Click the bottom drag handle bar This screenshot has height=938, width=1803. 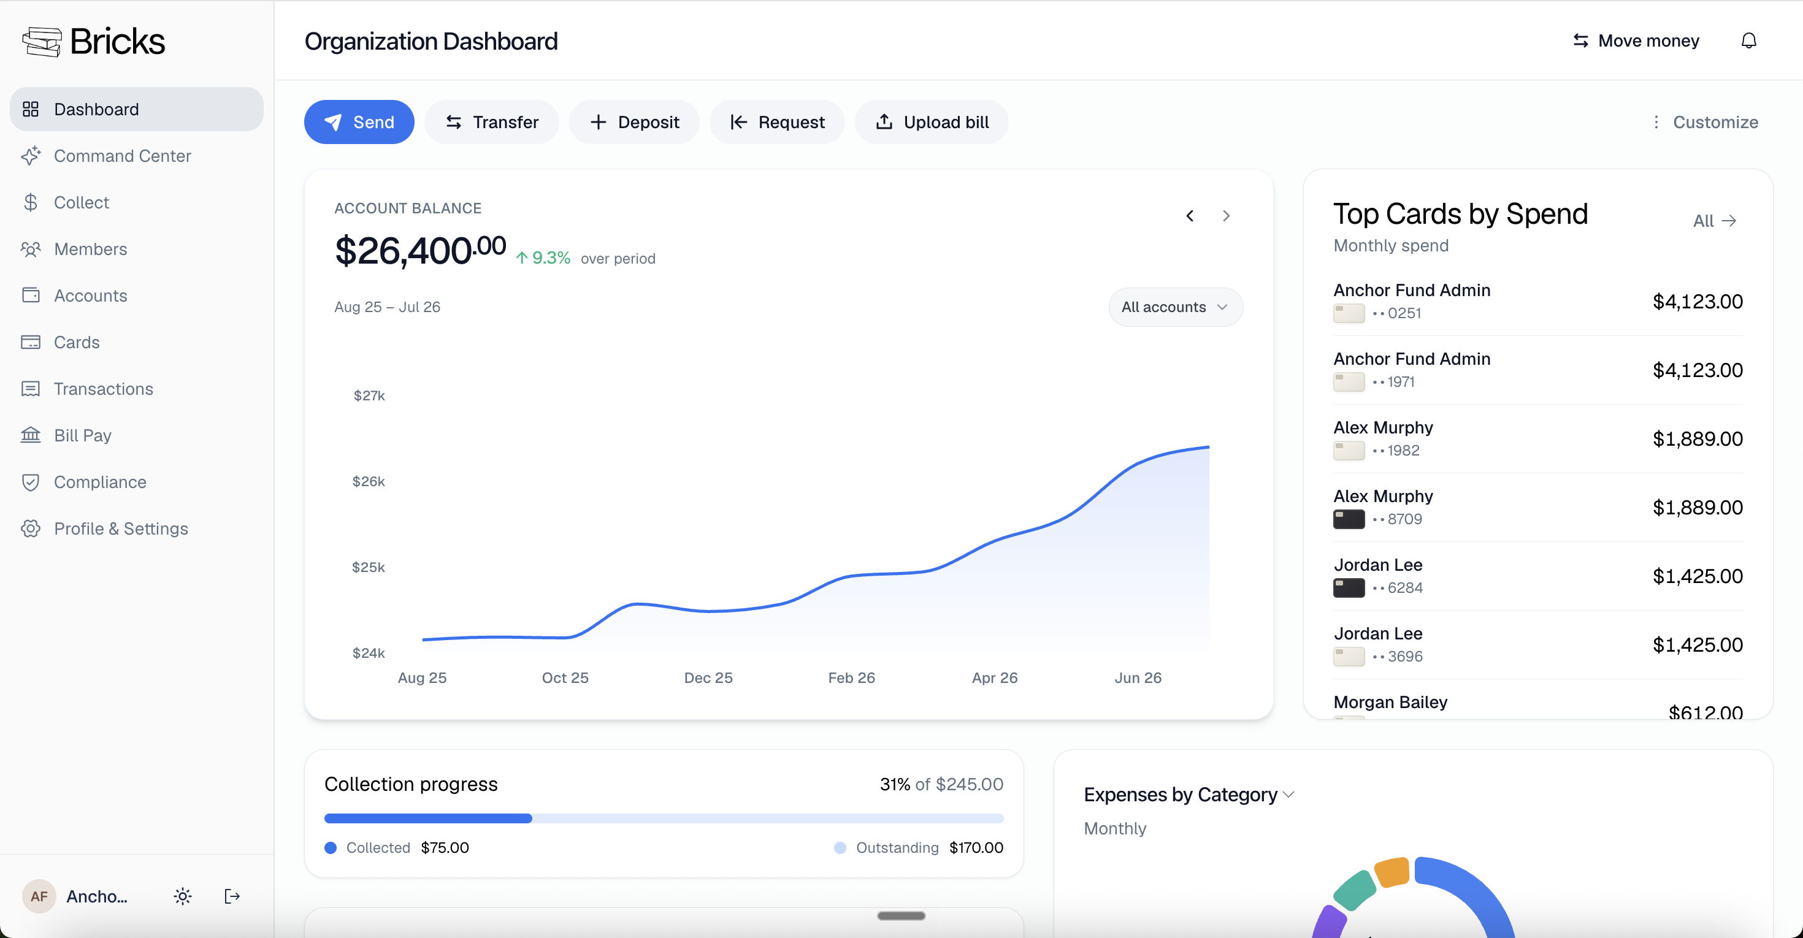pos(901,915)
